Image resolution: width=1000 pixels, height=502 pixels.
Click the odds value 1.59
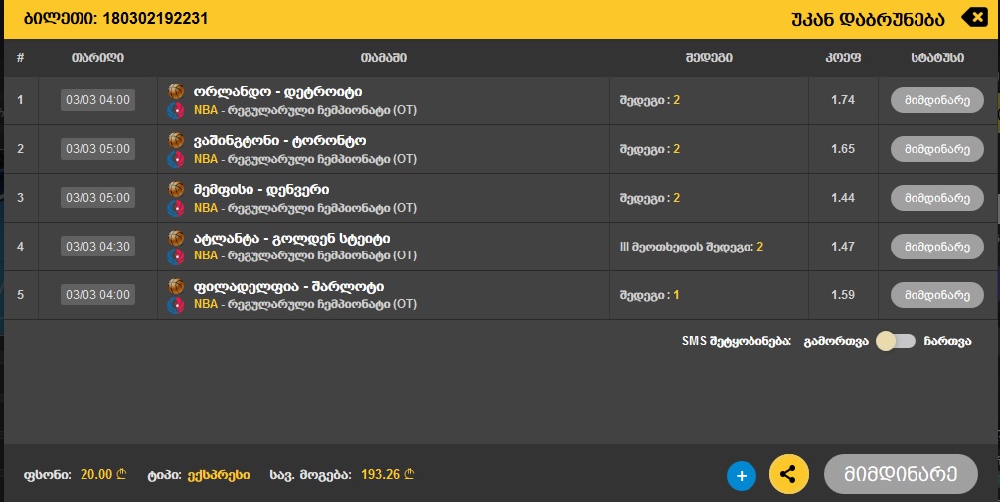tap(843, 294)
